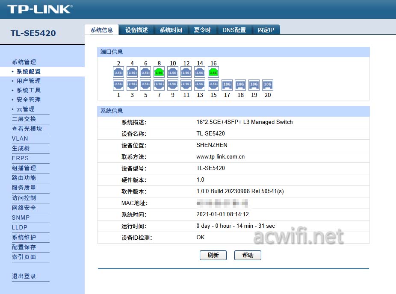Viewport: 396px width, 294px height.
Task: Click the port 1 icon
Action: pos(118,85)
